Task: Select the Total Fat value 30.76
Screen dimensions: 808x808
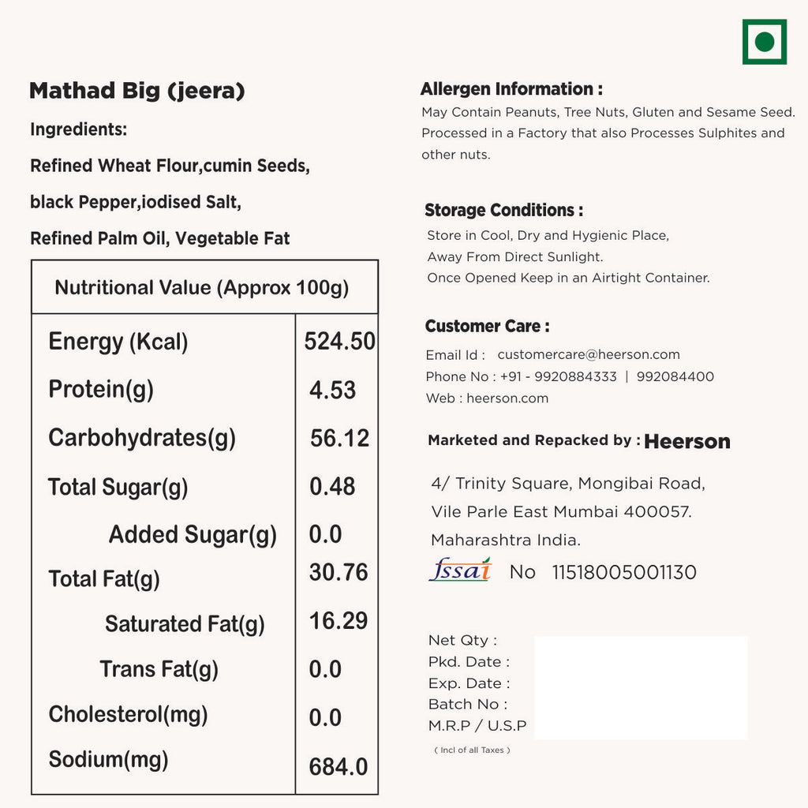Action: coord(338,573)
